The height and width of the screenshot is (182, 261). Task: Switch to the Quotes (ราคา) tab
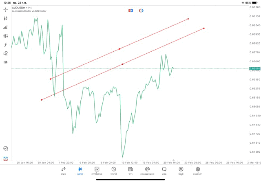coord(63,171)
